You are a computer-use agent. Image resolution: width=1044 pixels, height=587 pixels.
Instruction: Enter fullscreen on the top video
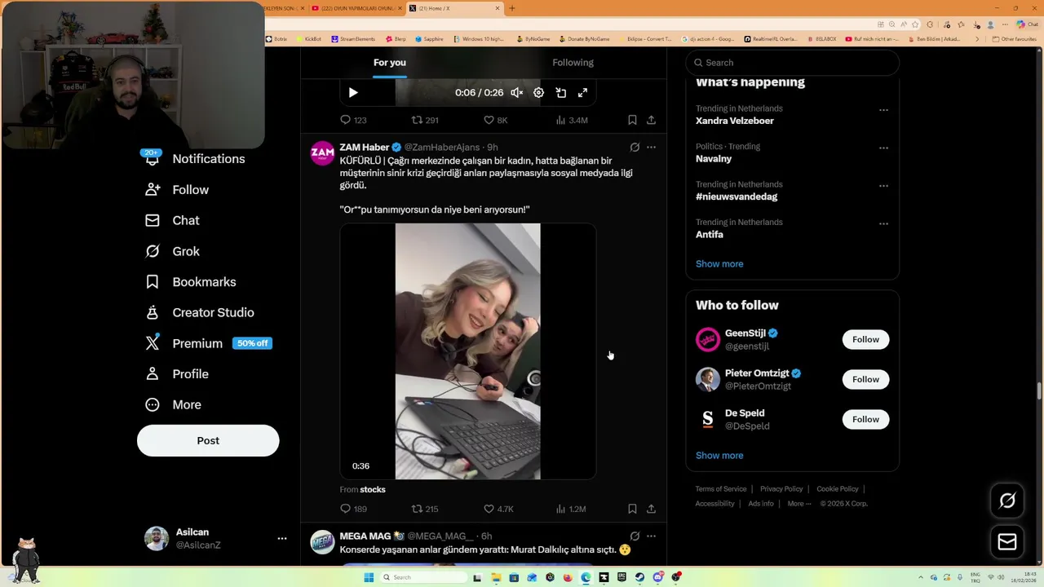582,93
